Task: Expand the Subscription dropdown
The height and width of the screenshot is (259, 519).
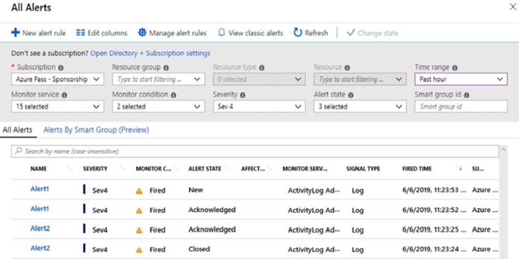Action: point(57,79)
